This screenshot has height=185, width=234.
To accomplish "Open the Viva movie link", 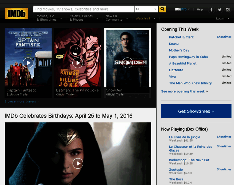I will pos(172,77).
